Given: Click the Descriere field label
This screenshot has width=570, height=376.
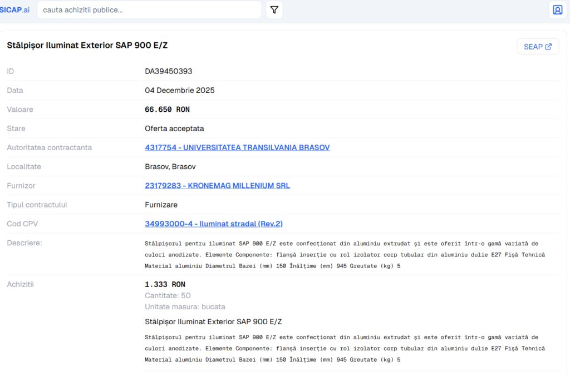Looking at the screenshot, I should 24,243.
